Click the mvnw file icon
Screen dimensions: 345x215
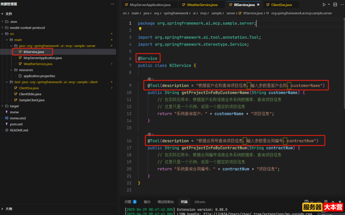click(7, 112)
